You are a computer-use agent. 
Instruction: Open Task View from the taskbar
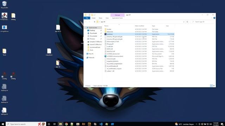[54, 124]
